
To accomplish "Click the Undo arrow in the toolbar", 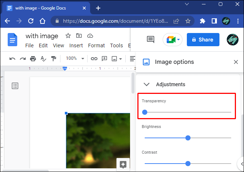I will [x=12, y=59].
